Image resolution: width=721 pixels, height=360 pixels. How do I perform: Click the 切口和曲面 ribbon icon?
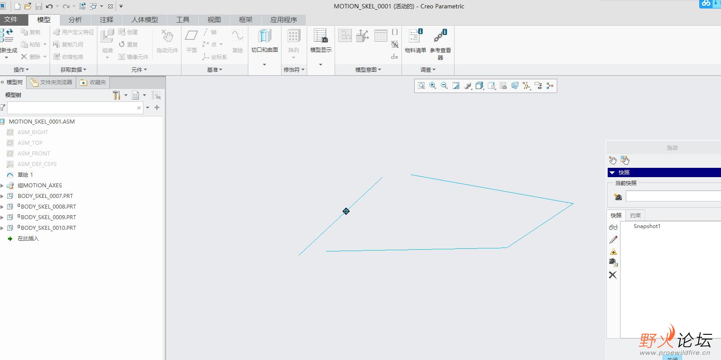pyautogui.click(x=265, y=41)
